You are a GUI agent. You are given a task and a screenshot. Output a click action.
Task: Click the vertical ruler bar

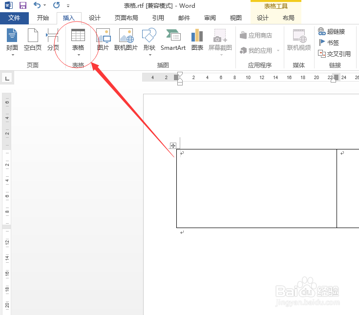point(7,204)
